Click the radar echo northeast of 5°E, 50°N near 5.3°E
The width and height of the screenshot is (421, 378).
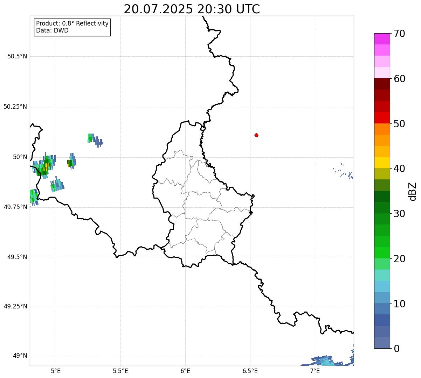(x=95, y=140)
